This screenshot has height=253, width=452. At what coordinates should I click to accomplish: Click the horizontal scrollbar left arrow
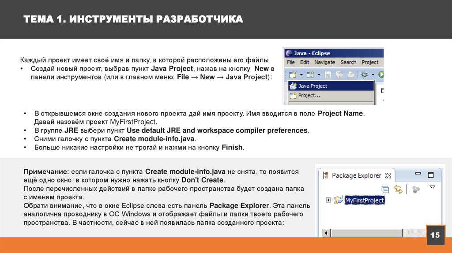pos(326,233)
